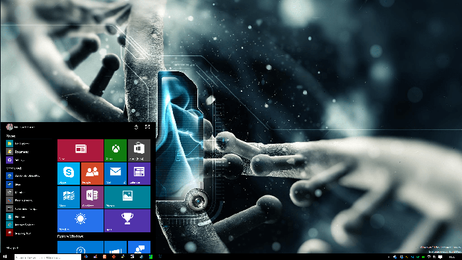Open the Photos tile
This screenshot has height=260, width=462.
(127, 197)
